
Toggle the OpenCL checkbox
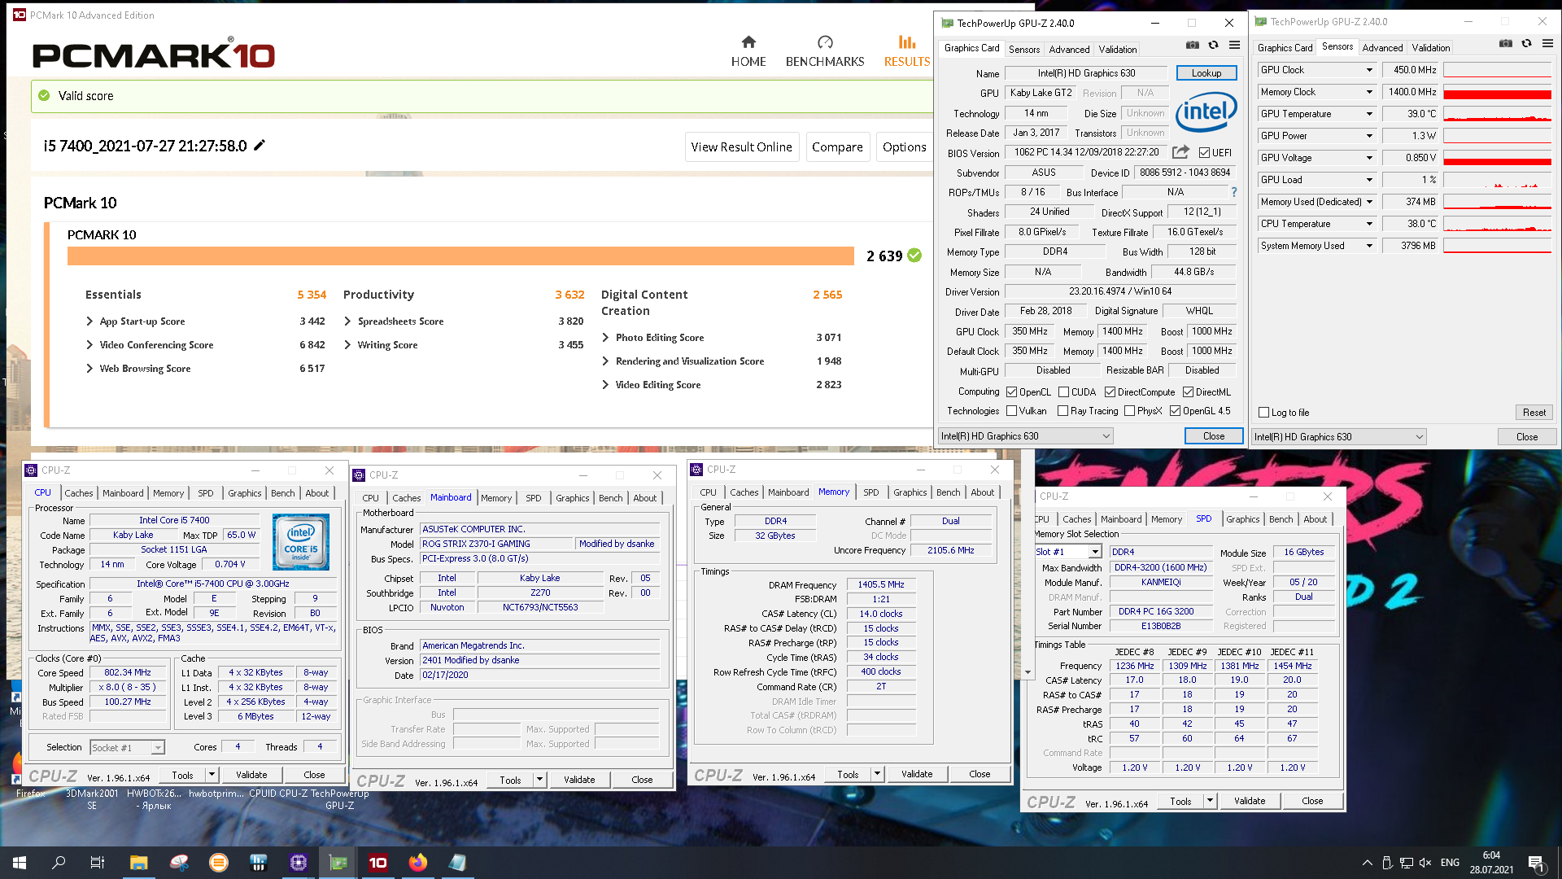1011,392
